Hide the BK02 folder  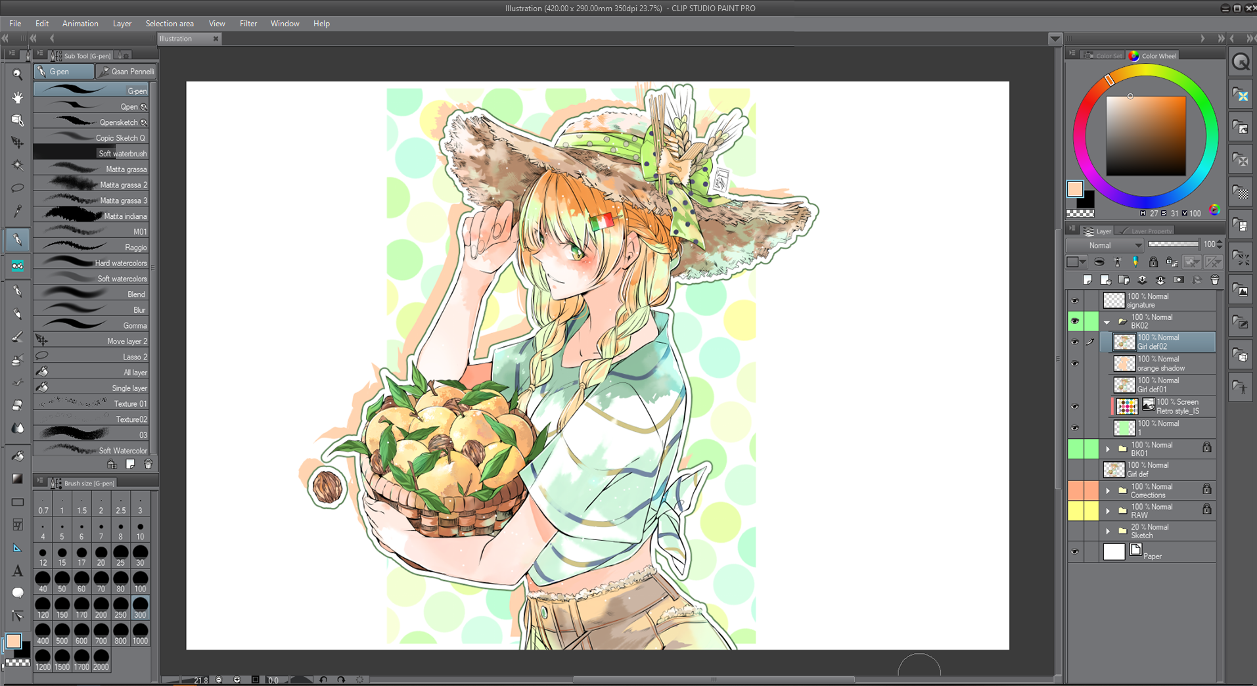click(x=1075, y=321)
